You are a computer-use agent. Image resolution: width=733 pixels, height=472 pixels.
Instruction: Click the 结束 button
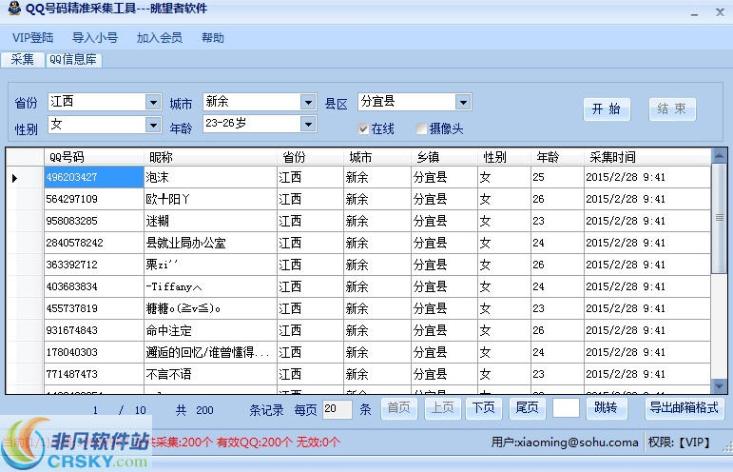point(672,109)
